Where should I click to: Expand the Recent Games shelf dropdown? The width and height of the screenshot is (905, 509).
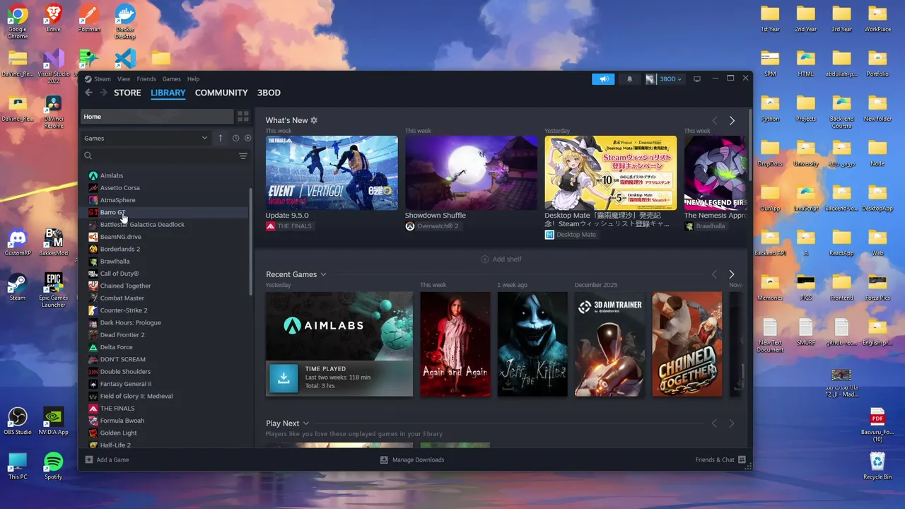pyautogui.click(x=323, y=274)
